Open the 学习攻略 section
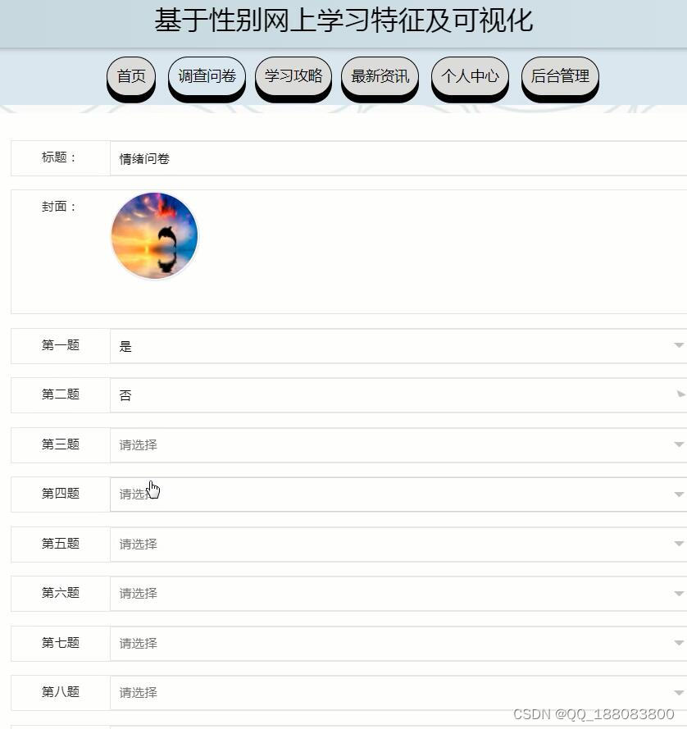Image resolution: width=687 pixels, height=729 pixels. (293, 76)
